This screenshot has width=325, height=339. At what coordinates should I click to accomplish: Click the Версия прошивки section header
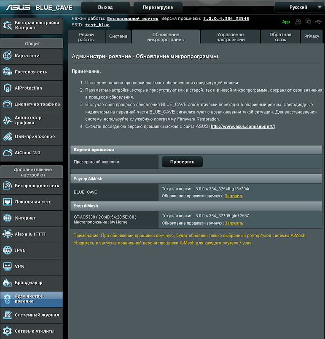tap(196, 150)
